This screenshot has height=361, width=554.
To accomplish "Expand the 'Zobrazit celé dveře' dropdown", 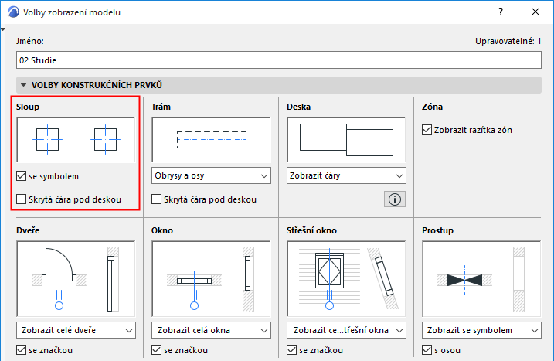I will pos(76,331).
